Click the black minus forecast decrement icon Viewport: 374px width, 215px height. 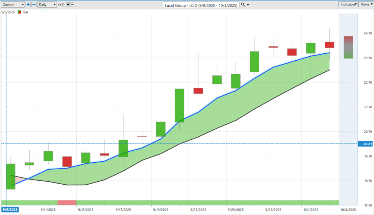click(72, 4)
